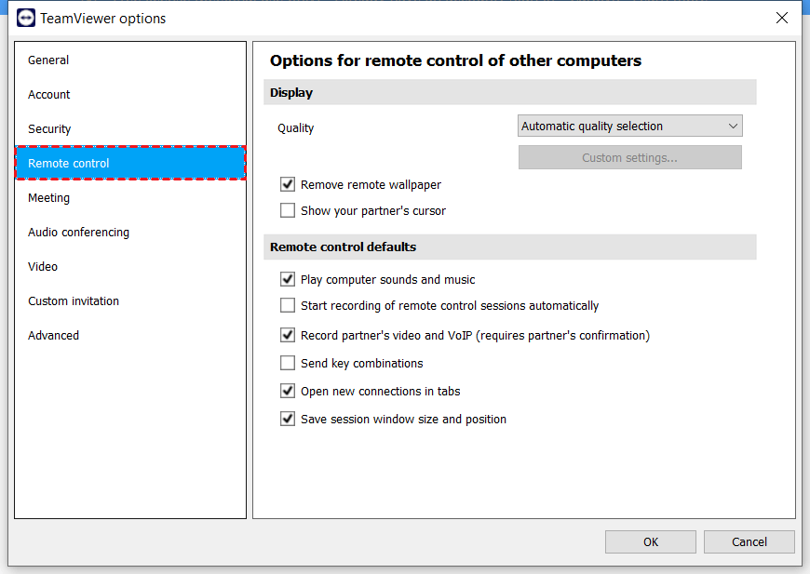This screenshot has height=574, width=810.
Task: Click the TeamViewer logo icon in title bar
Action: [26, 18]
